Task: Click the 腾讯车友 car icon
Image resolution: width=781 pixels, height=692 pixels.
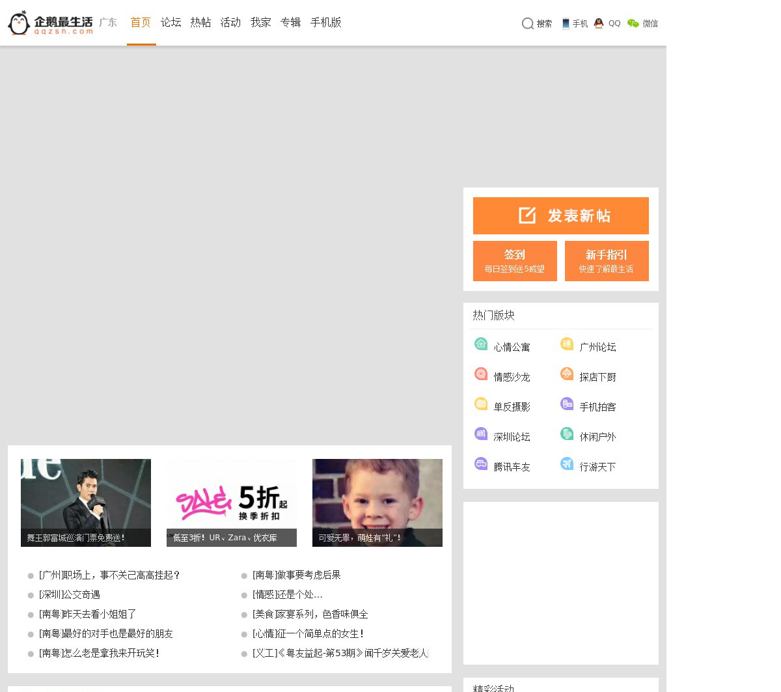Action: (481, 464)
